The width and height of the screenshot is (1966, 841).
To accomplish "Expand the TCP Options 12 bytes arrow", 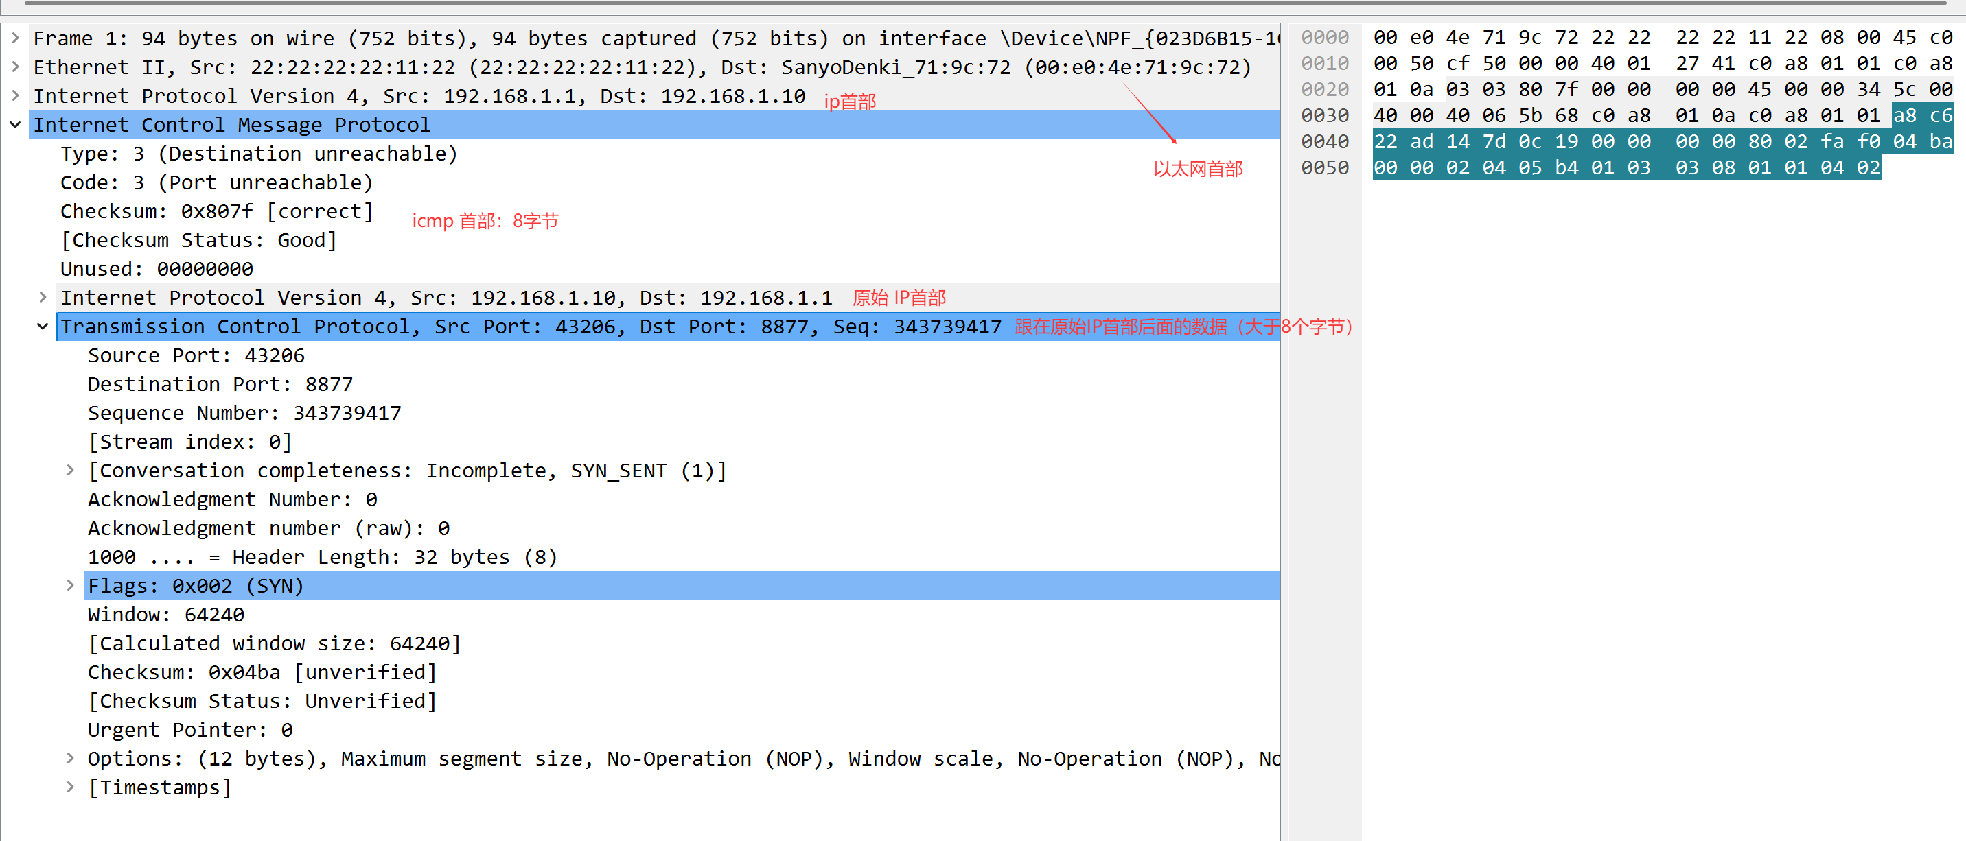I will pyautogui.click(x=70, y=759).
